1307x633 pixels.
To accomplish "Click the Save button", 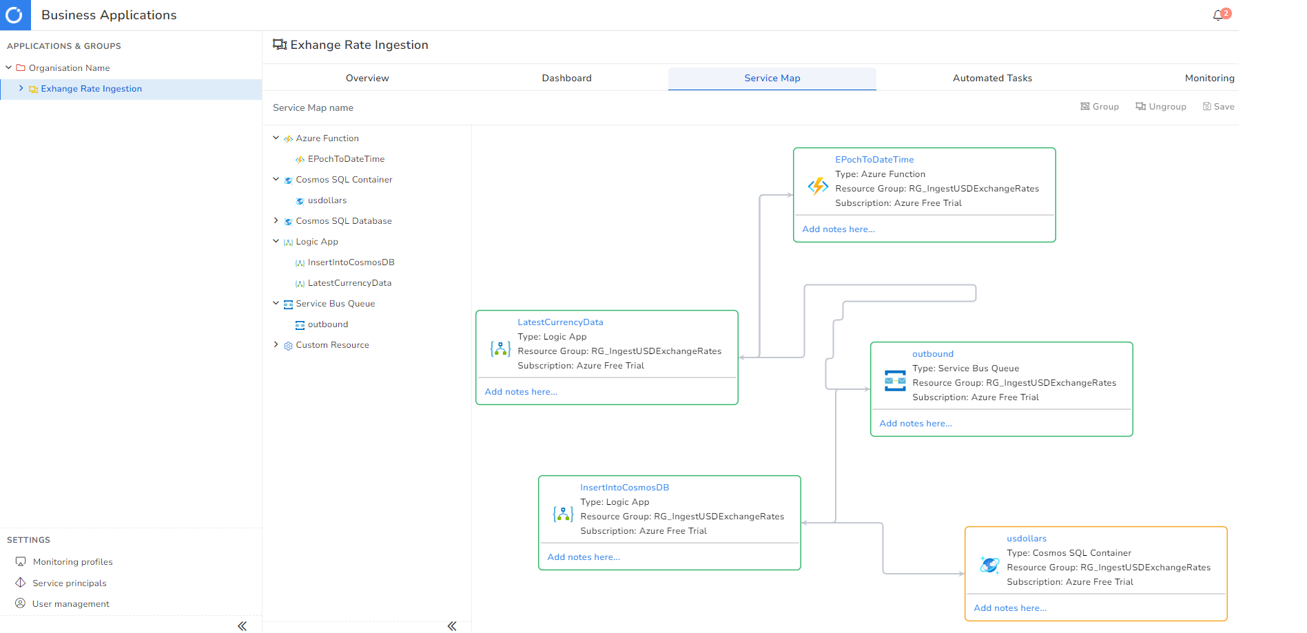I will click(x=1218, y=107).
